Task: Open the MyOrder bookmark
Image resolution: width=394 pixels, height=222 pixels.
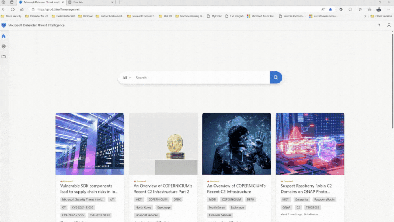Action: pos(214,16)
